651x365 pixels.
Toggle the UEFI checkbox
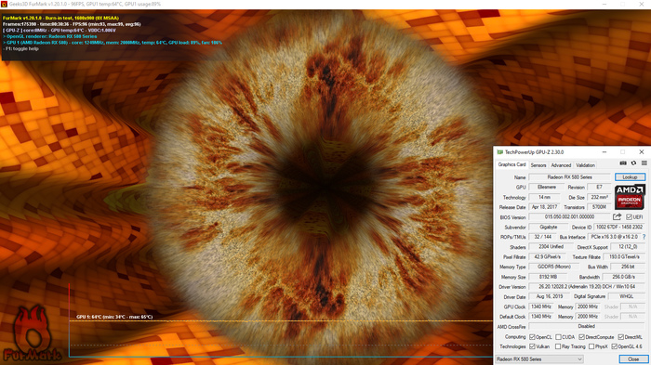pyautogui.click(x=629, y=217)
